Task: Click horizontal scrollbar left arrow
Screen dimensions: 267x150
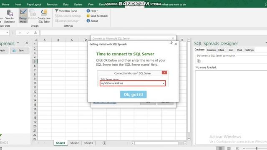Action: click(133, 143)
